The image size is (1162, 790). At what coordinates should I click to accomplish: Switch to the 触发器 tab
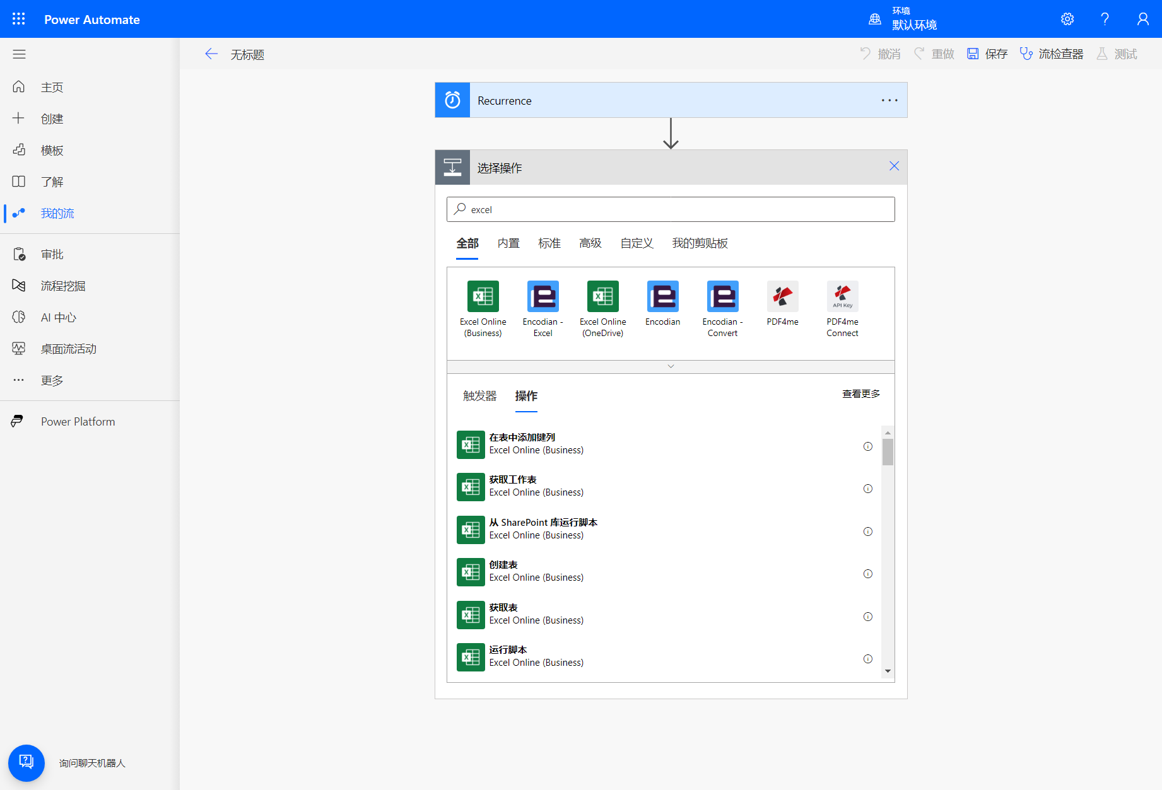click(x=479, y=396)
